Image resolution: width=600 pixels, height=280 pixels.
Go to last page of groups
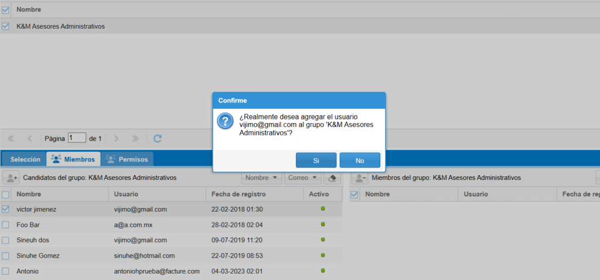pyautogui.click(x=135, y=138)
